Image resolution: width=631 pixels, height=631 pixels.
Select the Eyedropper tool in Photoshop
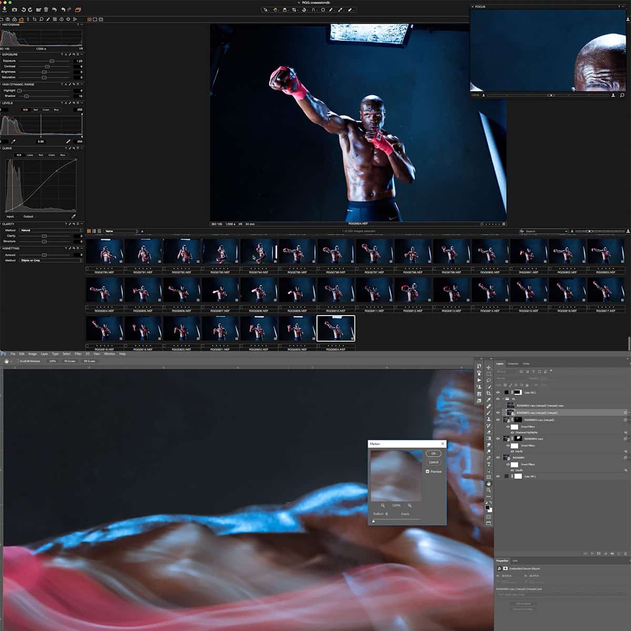488,400
